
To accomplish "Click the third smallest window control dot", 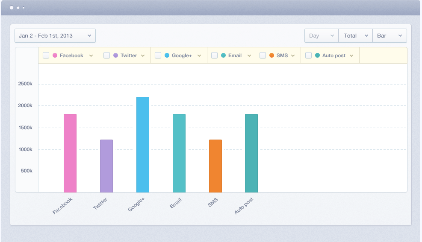I will click(x=24, y=8).
